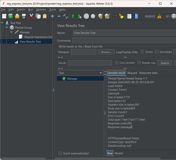Open the Tools menu
This screenshot has height=160, width=176.
click(x=53, y=10)
